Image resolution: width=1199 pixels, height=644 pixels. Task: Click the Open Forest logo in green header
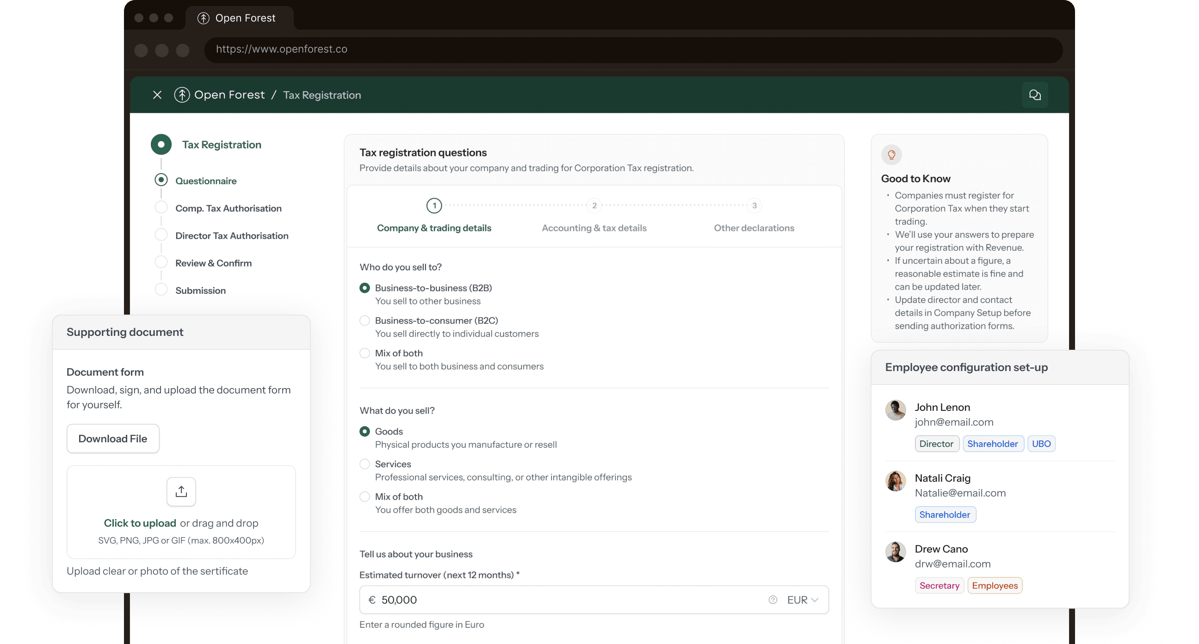pos(182,95)
